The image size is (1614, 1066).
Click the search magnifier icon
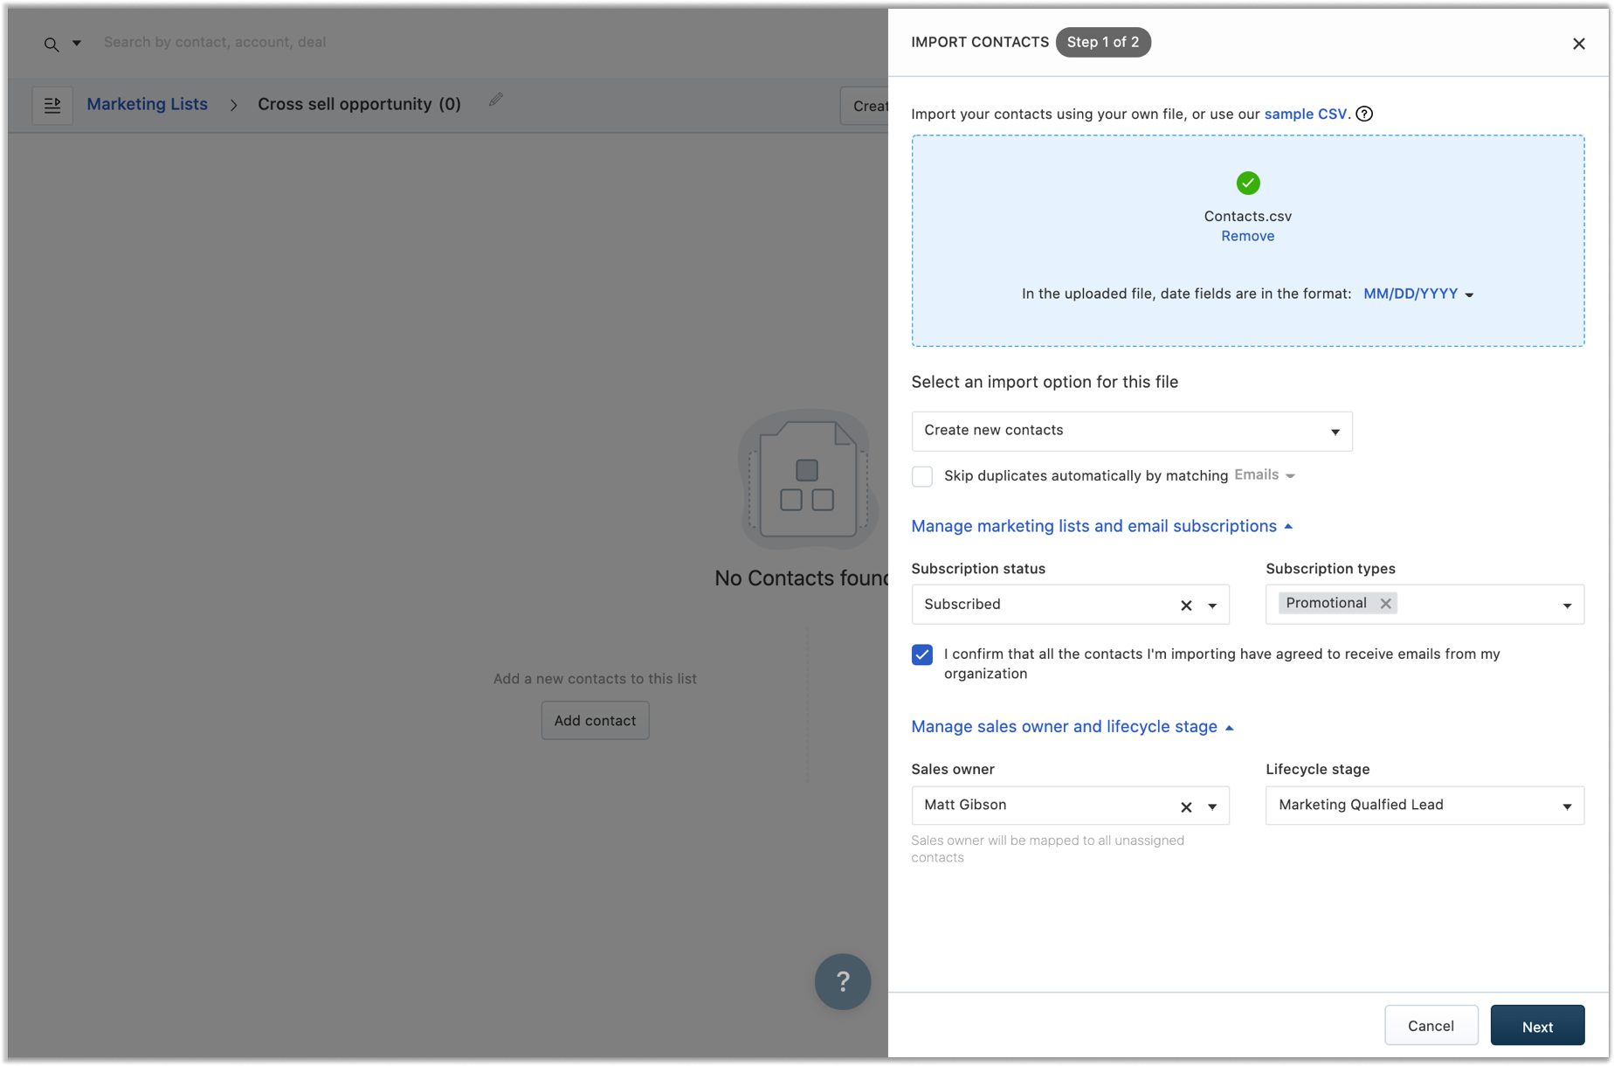coord(52,44)
